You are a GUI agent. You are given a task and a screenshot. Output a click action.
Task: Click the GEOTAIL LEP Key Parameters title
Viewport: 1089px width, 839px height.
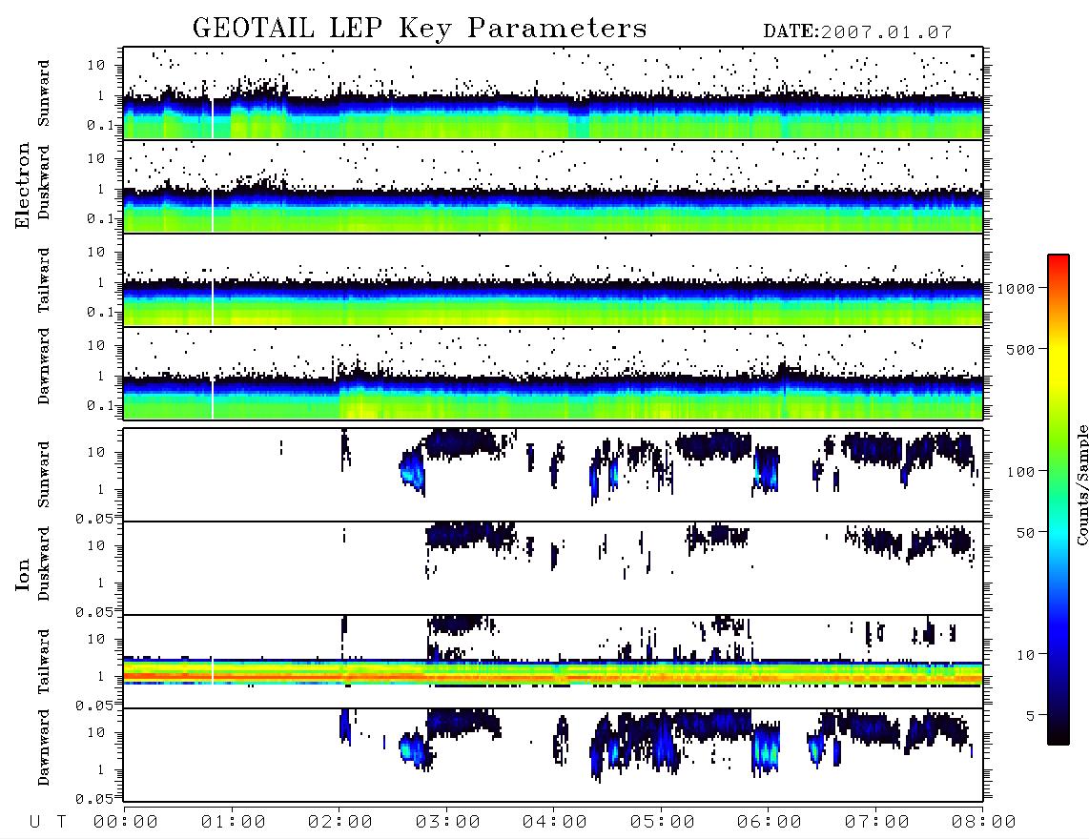(420, 29)
